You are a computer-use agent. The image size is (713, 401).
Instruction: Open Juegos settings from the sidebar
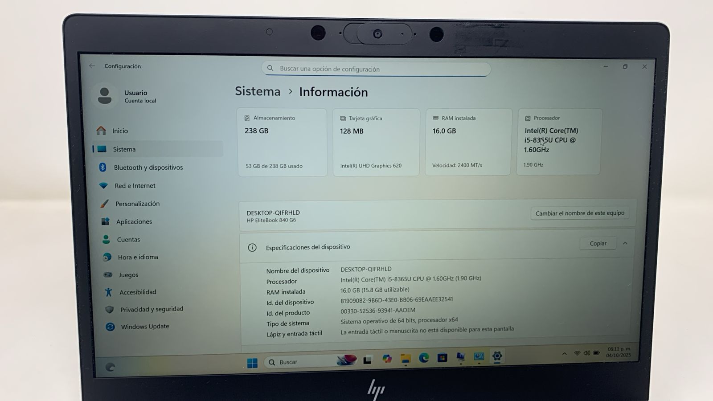click(x=128, y=275)
